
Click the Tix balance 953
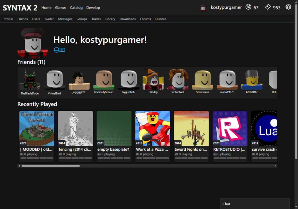[x=277, y=8]
